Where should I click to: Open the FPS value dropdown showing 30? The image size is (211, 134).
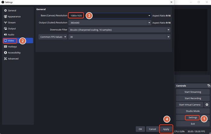[119, 37]
